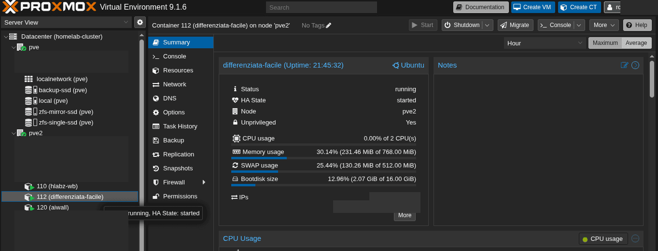This screenshot has width=658, height=251.
Task: Open the Resources section
Action: 181,70
